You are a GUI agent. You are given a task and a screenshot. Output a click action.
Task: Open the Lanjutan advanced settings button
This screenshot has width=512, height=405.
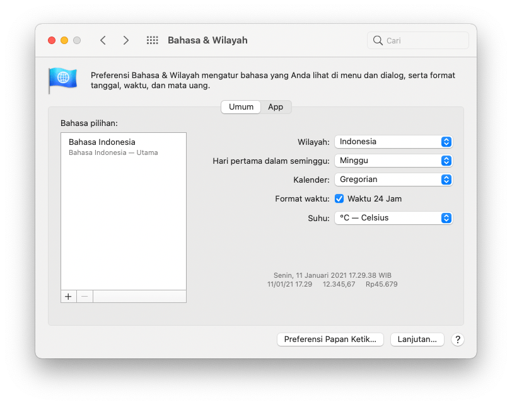[417, 339]
